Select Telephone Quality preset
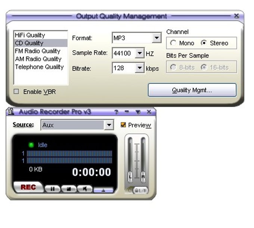 40,67
